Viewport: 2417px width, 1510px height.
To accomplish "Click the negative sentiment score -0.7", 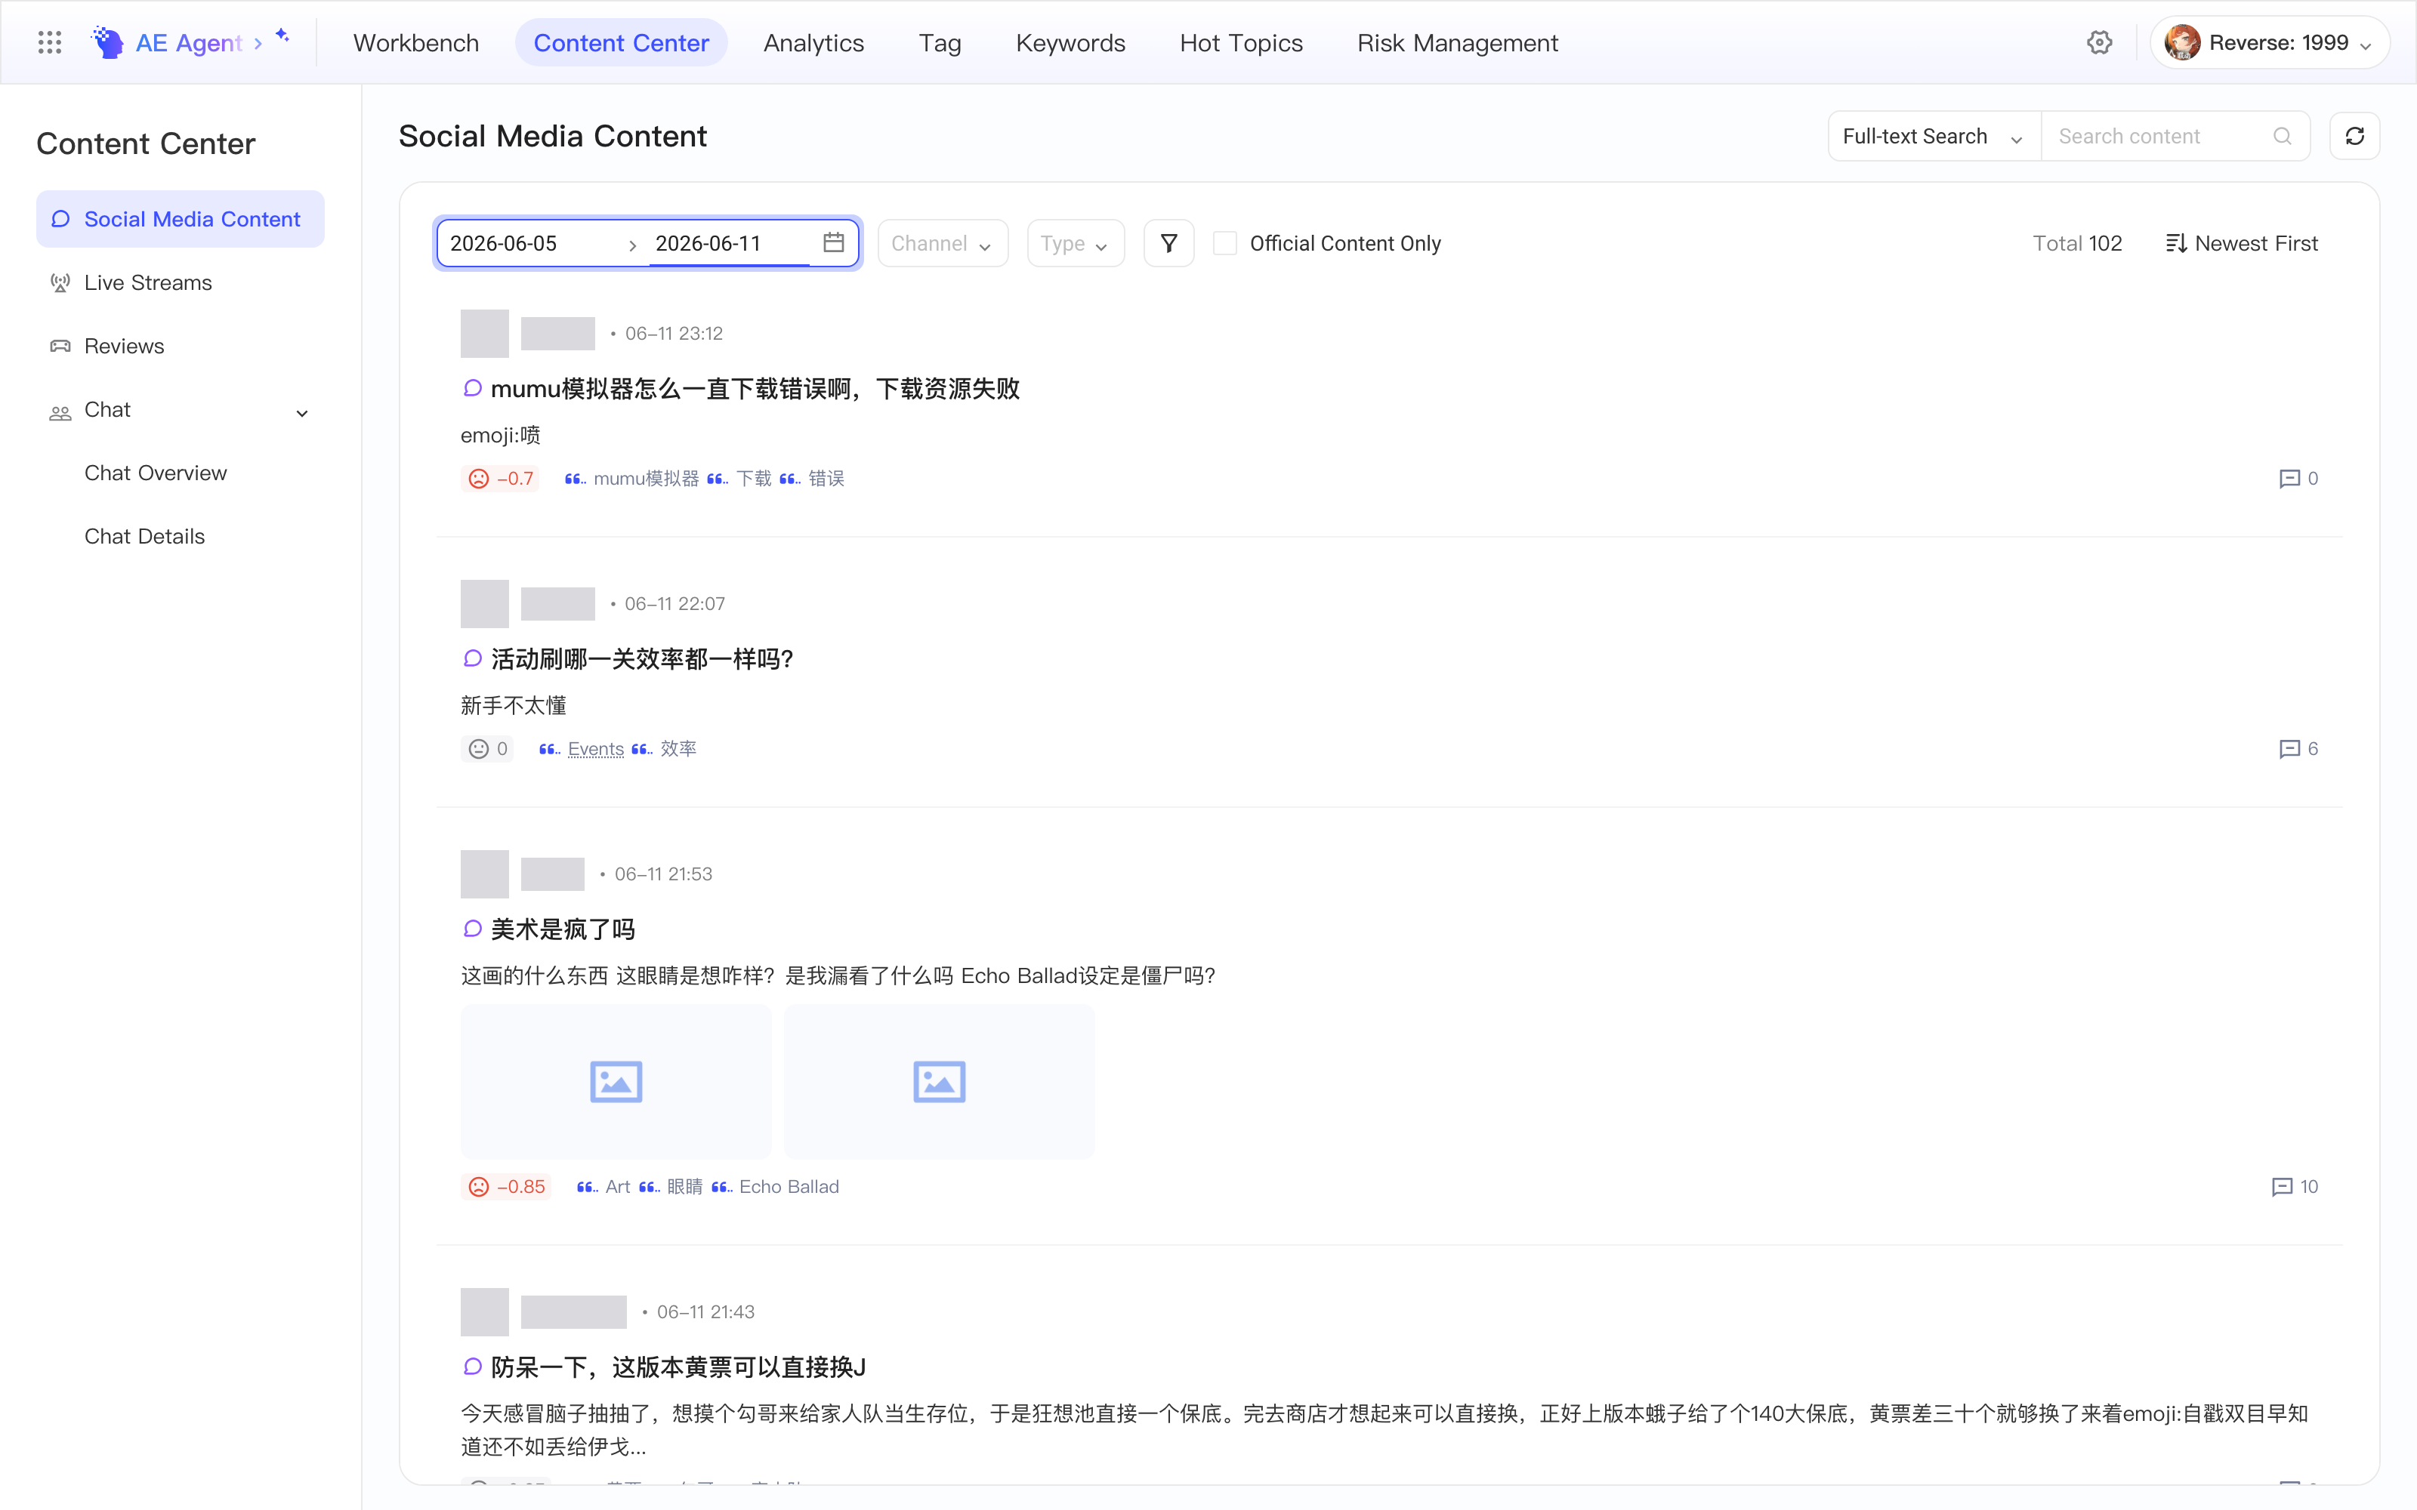I will (x=502, y=479).
